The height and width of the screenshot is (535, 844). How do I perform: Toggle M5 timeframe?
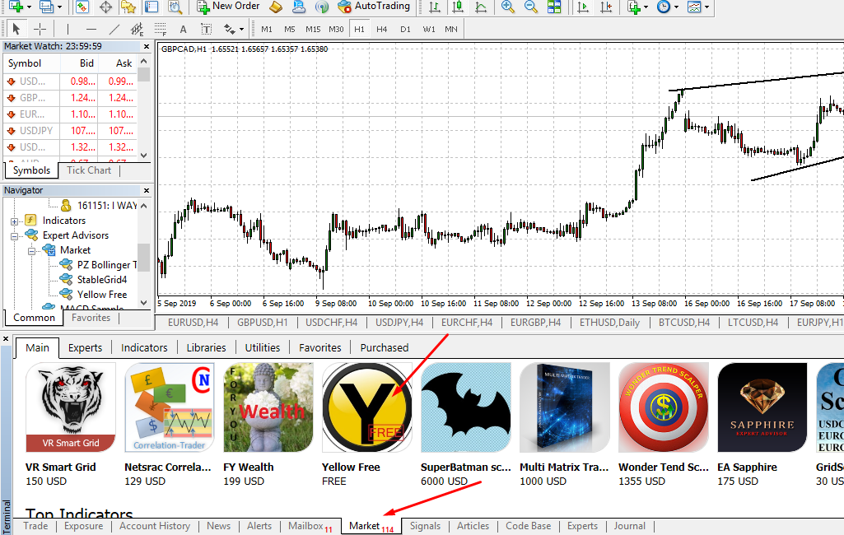click(x=290, y=29)
